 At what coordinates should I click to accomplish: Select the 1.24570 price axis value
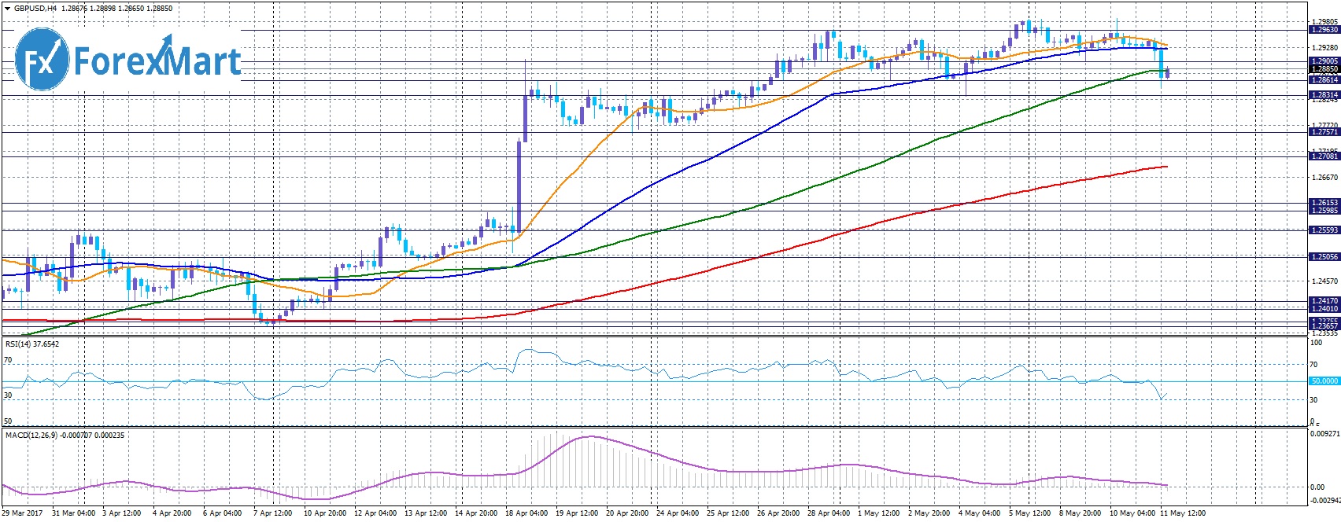[x=1324, y=281]
